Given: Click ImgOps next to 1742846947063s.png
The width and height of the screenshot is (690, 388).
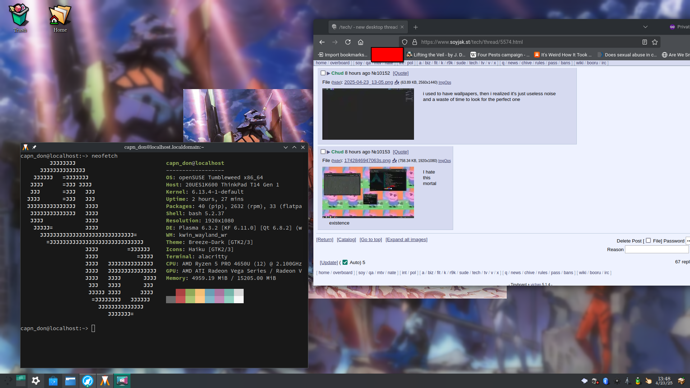Looking at the screenshot, I should coord(445,161).
